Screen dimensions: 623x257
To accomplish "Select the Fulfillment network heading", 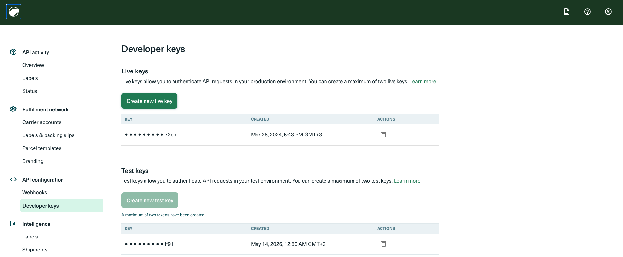I will [46, 109].
